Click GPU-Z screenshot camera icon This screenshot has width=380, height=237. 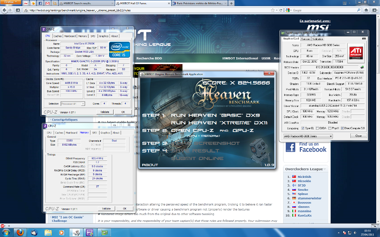pyautogui.click(x=364, y=39)
